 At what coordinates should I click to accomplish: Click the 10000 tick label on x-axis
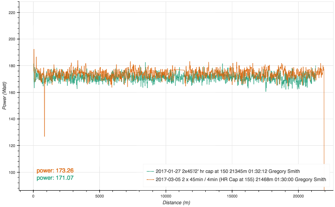166,196
